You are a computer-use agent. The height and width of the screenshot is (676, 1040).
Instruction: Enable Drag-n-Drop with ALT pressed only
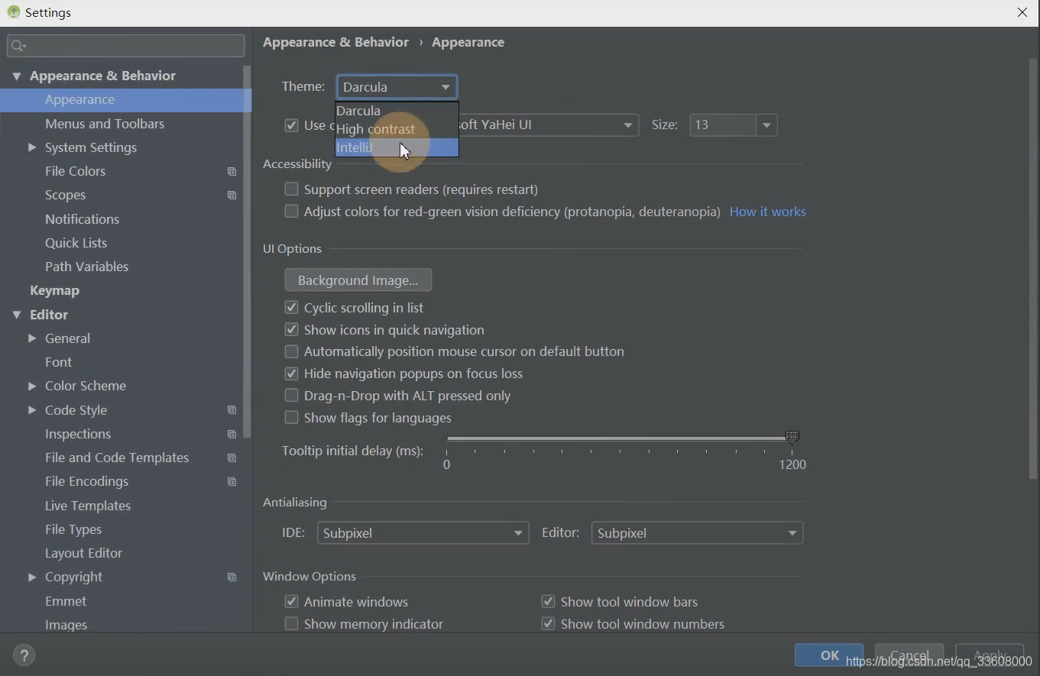(291, 395)
